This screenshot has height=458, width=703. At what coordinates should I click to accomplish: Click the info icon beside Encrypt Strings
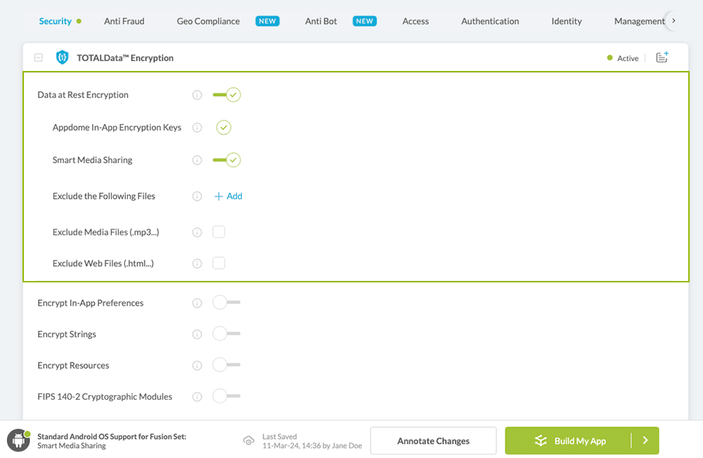coord(197,334)
